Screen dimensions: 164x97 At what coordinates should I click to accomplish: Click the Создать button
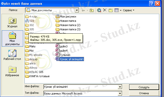[x=144, y=87]
